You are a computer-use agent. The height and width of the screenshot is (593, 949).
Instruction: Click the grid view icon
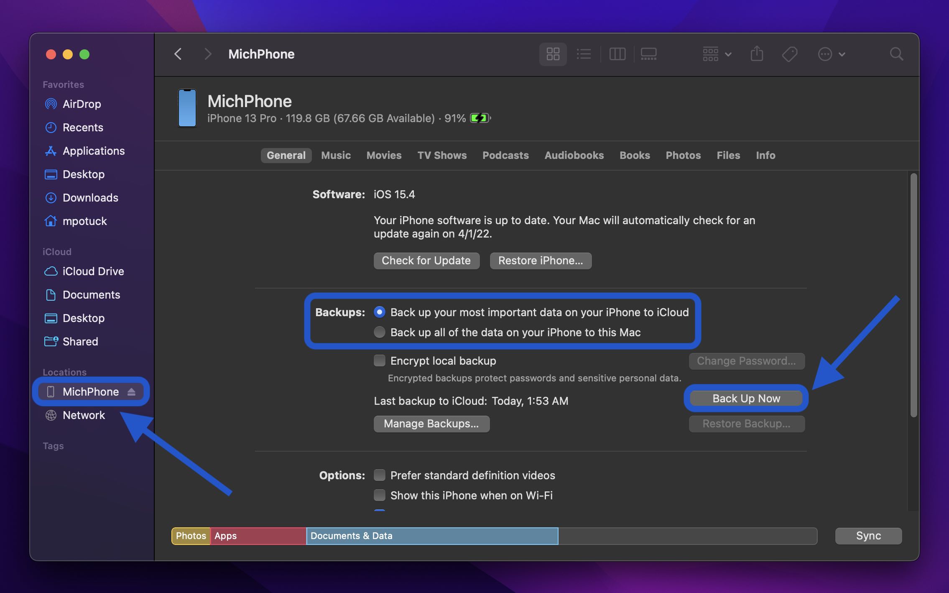coord(552,54)
